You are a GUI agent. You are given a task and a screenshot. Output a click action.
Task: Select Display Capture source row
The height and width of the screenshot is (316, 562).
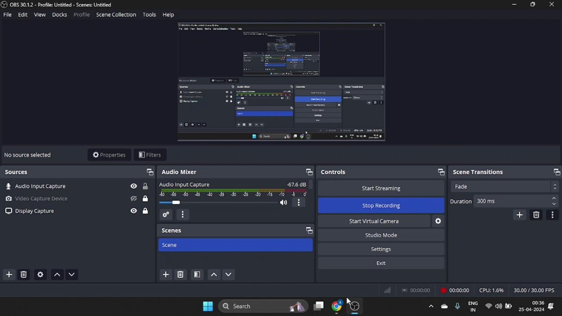click(x=77, y=211)
